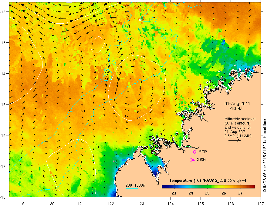Image resolution: width=267 pixels, height=206 pixels.
Task: Click the magenta drifter arrowhead legend symbol
Action: 193,160
